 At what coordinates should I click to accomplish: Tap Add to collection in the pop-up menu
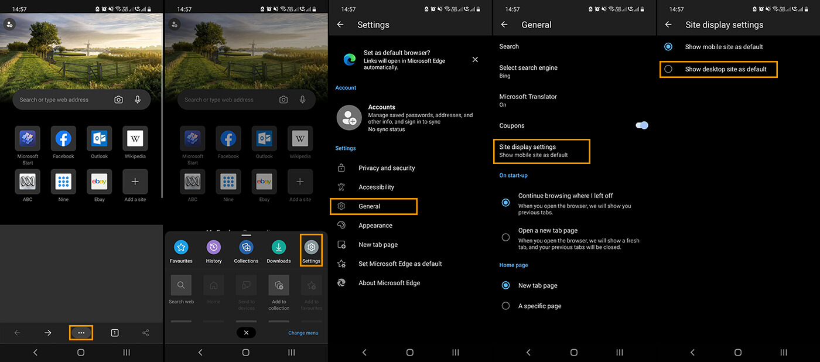click(x=279, y=293)
